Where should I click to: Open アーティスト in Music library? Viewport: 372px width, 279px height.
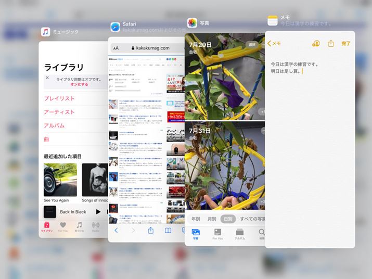59,112
